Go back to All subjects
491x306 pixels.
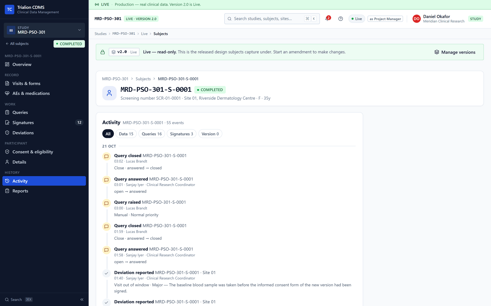point(17,44)
